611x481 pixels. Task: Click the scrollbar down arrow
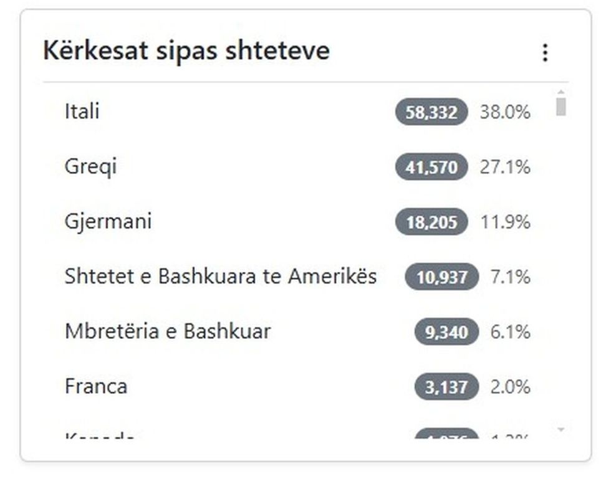tap(561, 429)
